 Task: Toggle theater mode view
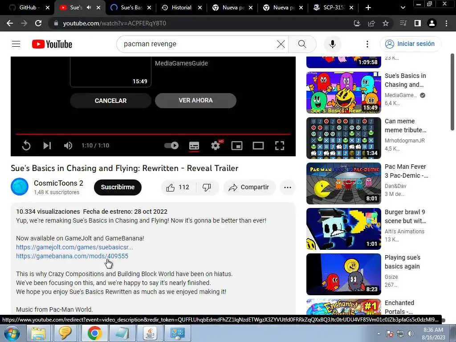click(x=258, y=146)
